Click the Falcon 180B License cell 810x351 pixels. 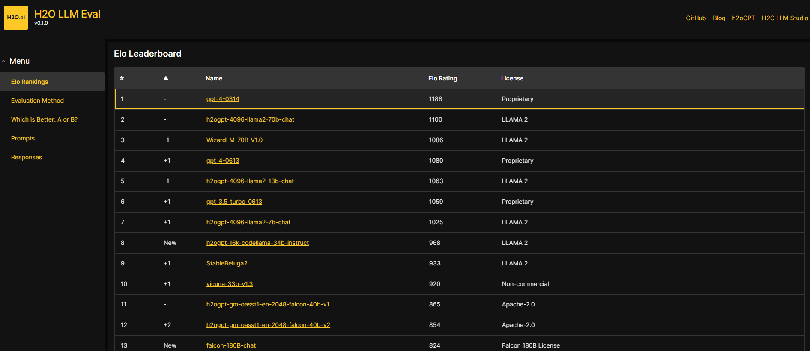pos(531,345)
